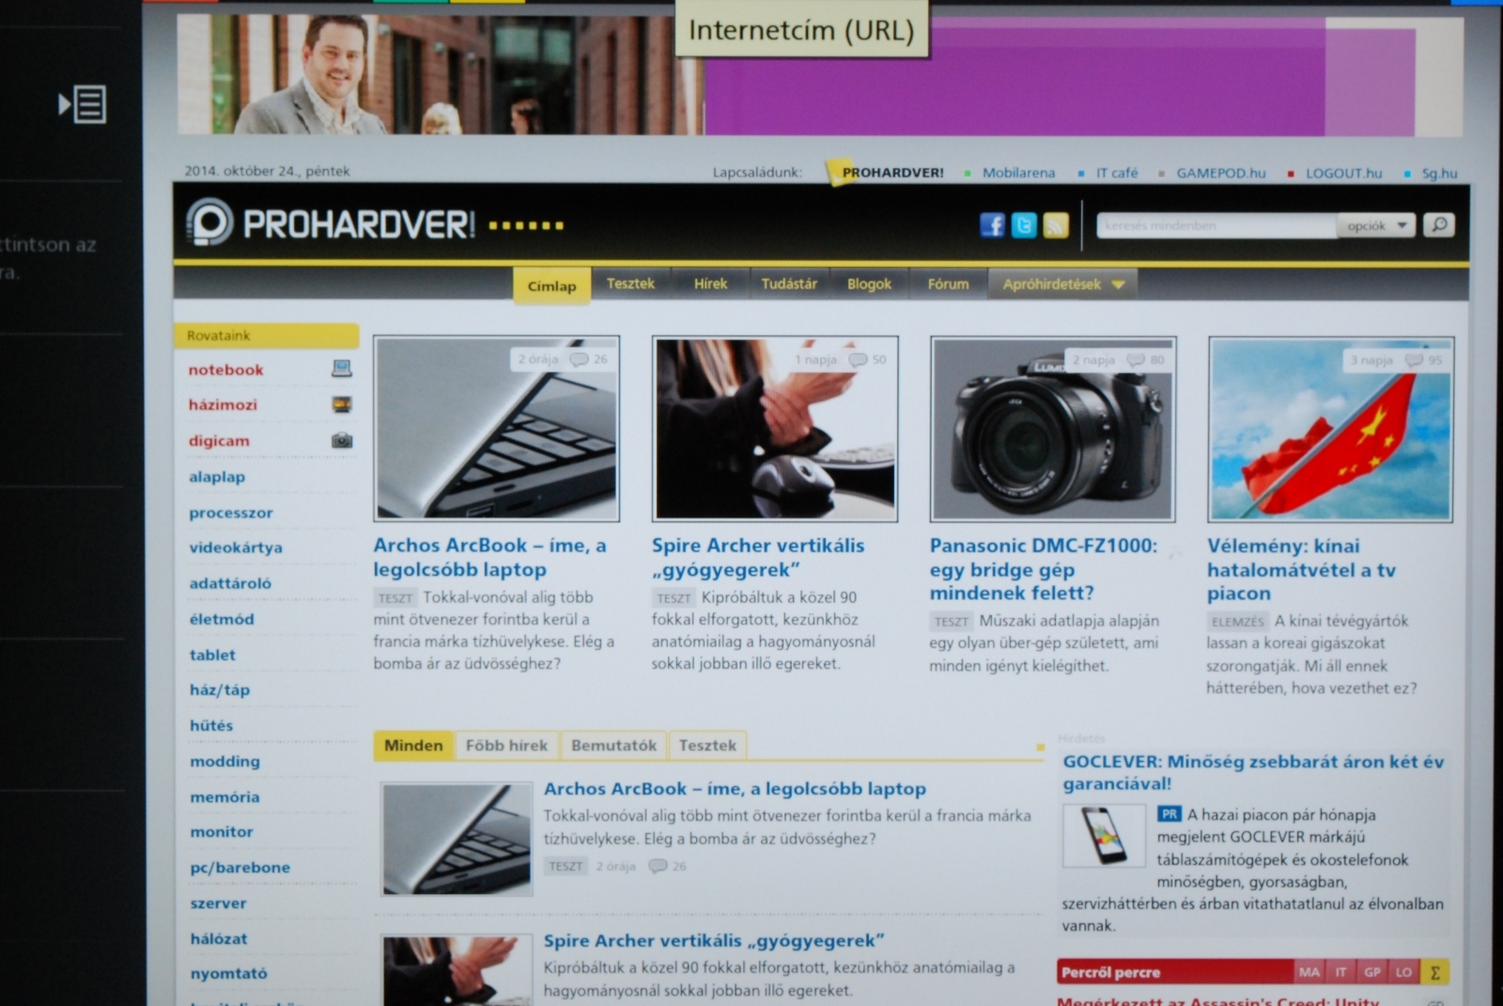Click the Prohardver logo
1503x1006 pixels.
331,224
